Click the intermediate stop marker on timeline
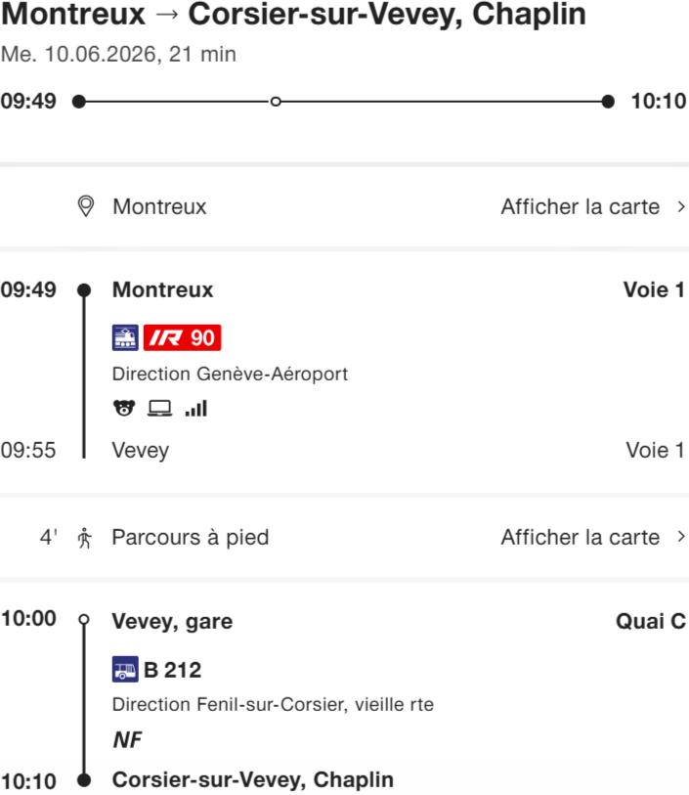689x795 pixels. point(276,101)
